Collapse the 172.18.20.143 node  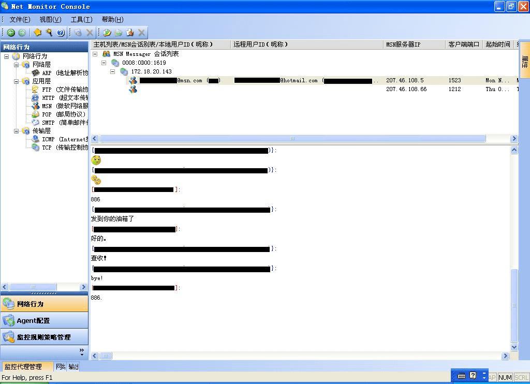[112, 71]
